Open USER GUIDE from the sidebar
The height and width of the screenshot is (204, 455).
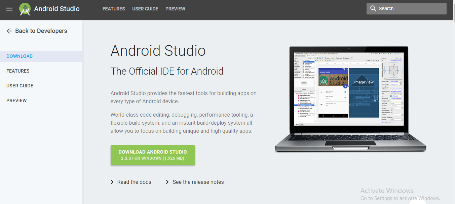pos(20,86)
